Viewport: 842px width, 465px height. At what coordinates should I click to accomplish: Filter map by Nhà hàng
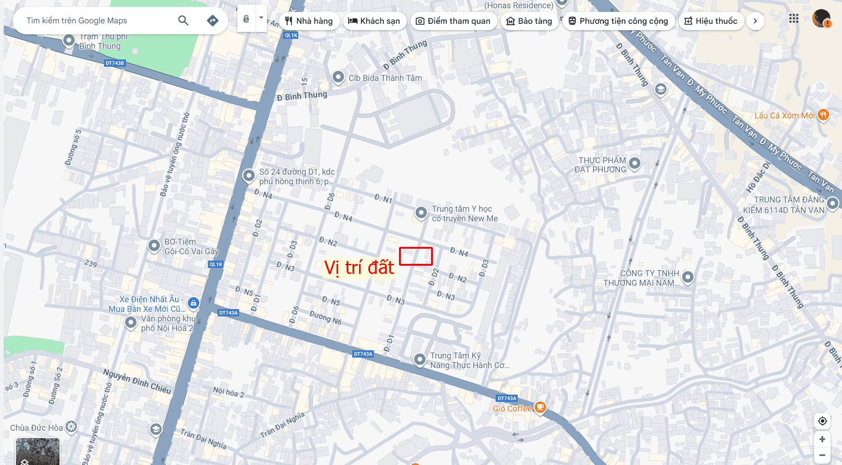(x=309, y=21)
